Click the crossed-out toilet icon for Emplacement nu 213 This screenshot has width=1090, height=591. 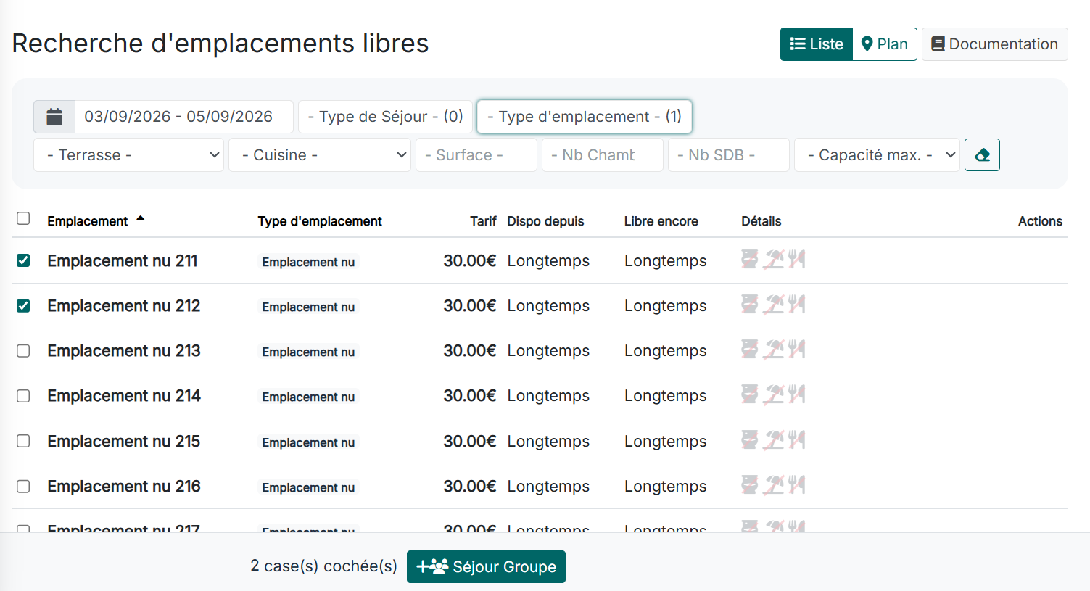(x=749, y=350)
